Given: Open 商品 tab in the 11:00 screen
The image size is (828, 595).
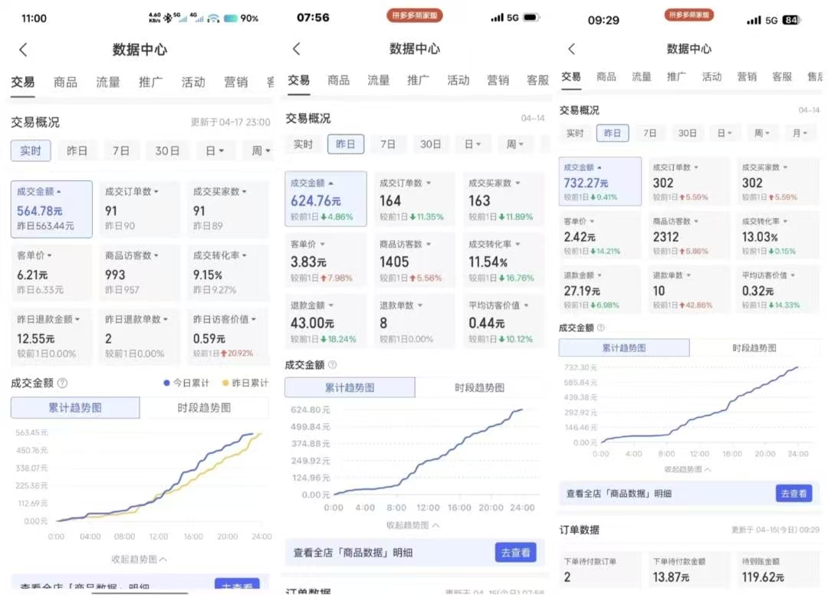Looking at the screenshot, I should [x=65, y=82].
